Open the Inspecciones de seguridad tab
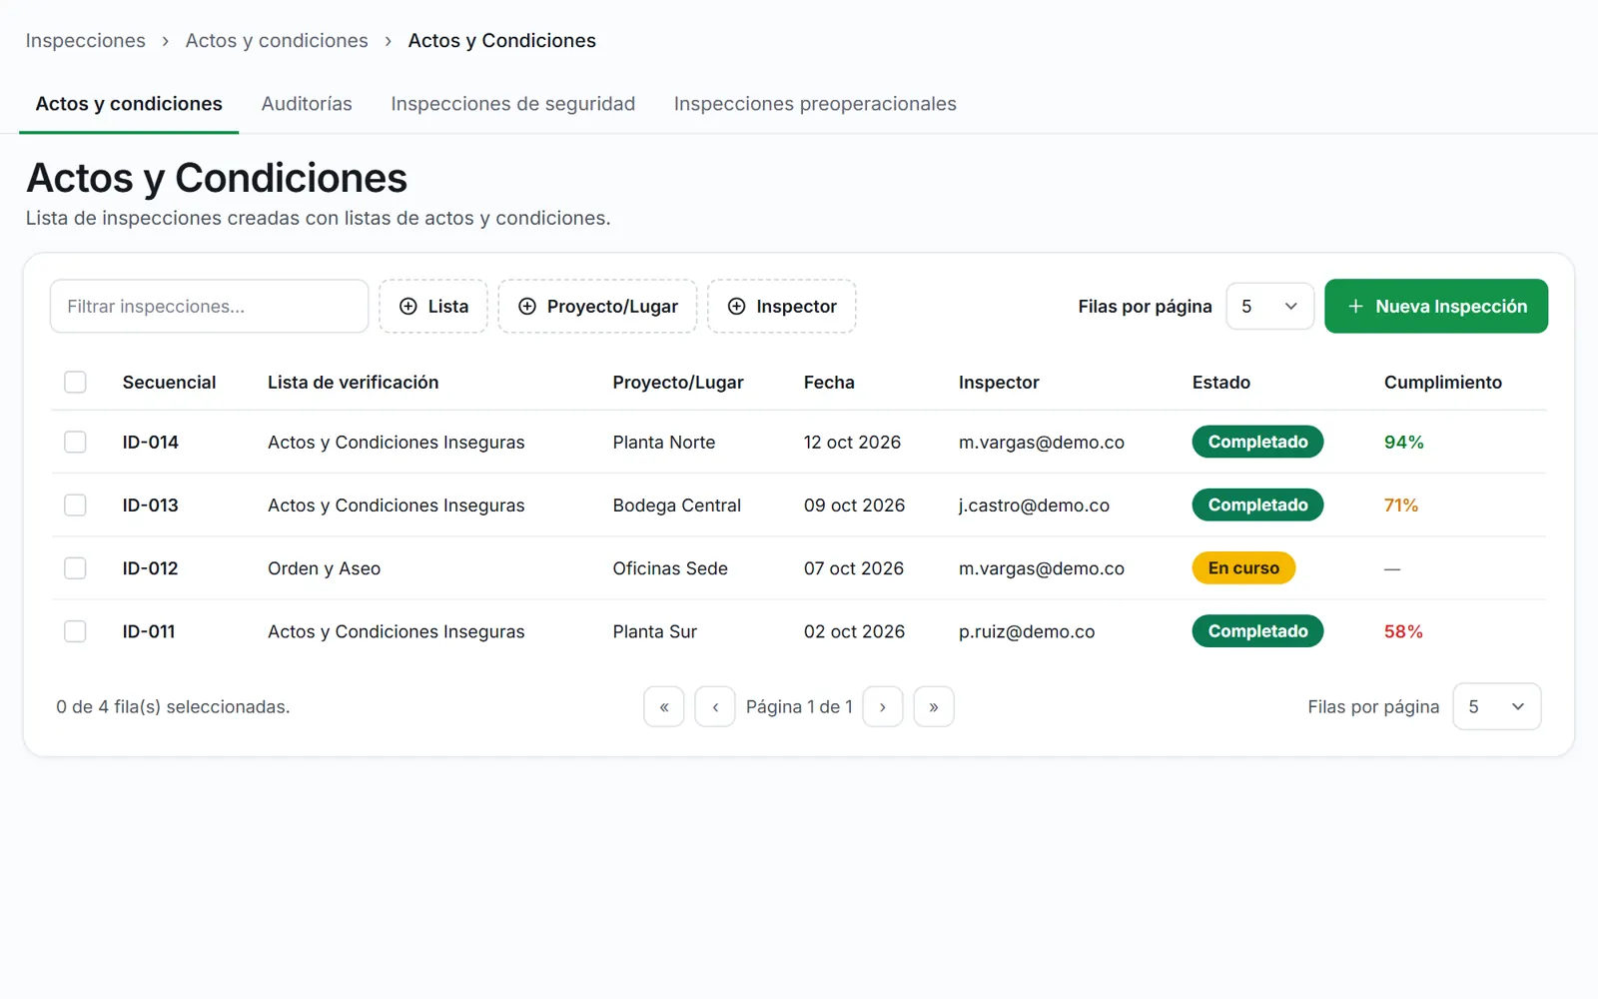This screenshot has width=1598, height=999. pos(512,104)
